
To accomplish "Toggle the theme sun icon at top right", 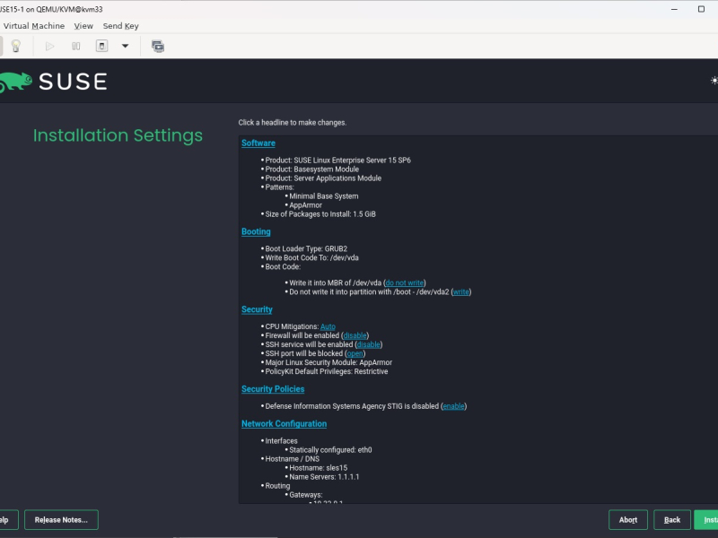I will click(714, 81).
